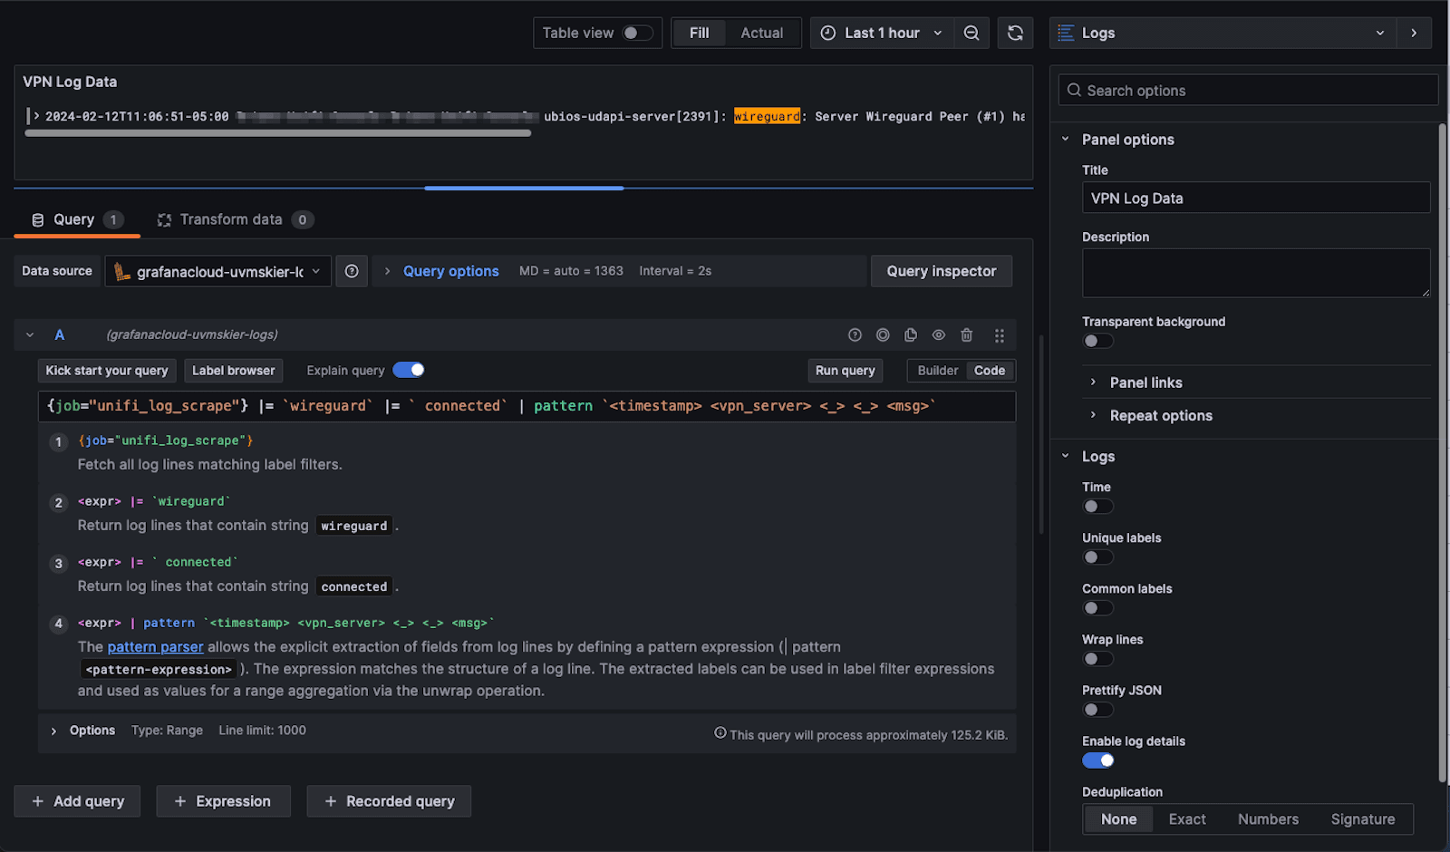
Task: Show query A help icon
Action: [855, 335]
